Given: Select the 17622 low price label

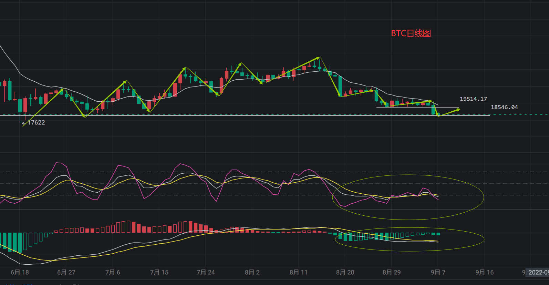Looking at the screenshot, I should (36, 123).
